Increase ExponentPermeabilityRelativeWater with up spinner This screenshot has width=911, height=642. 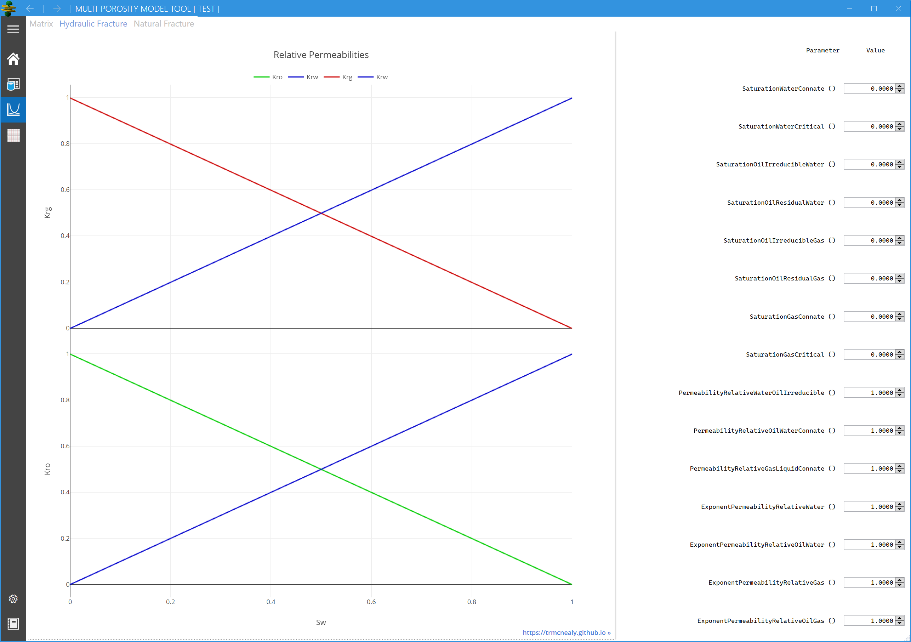pyautogui.click(x=900, y=504)
